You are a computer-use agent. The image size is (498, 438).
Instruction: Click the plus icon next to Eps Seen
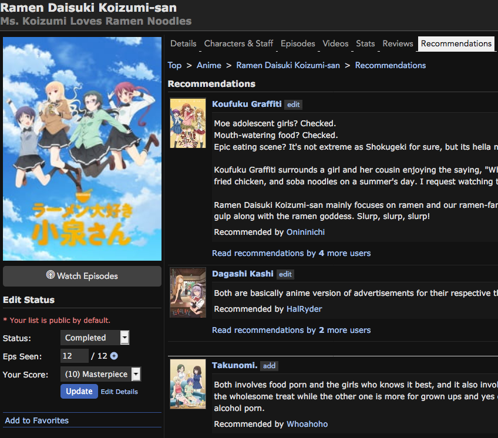tap(114, 356)
